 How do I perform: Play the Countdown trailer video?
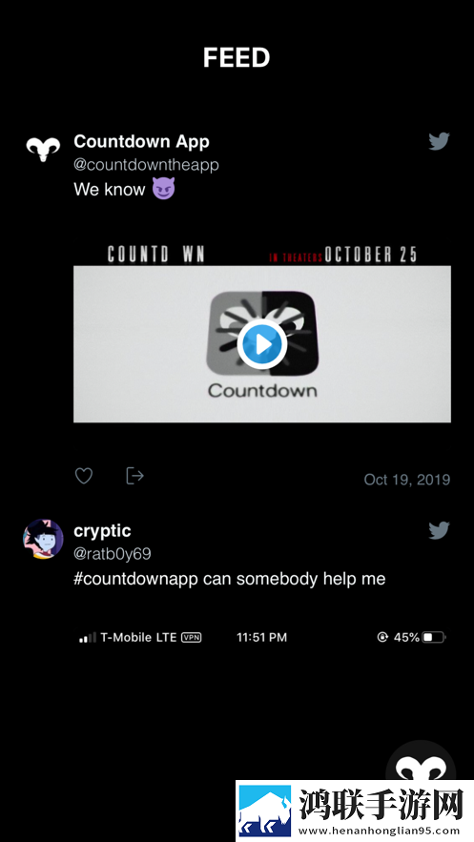(262, 344)
